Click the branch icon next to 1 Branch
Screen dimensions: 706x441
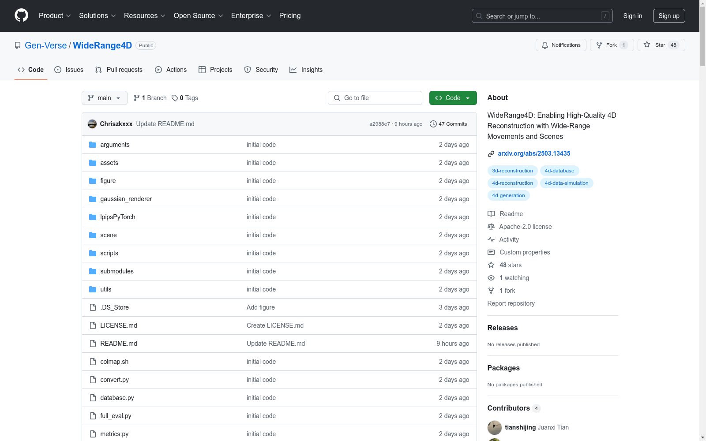tap(137, 98)
